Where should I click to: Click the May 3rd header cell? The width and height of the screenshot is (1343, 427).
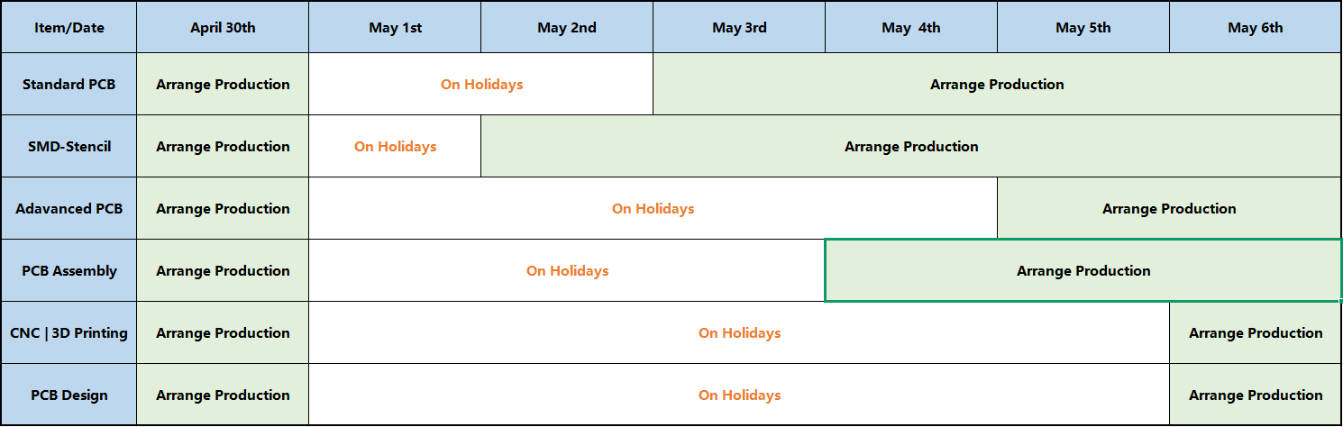pos(739,27)
